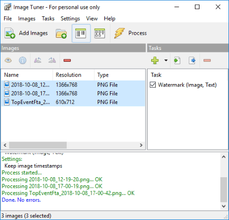Screen dimensions: 229x220
Task: Remove selected images with red minus
Action: click(67, 60)
